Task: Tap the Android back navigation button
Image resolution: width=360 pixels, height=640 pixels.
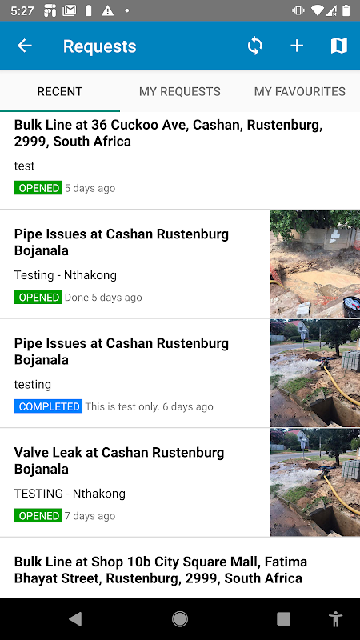Action: tap(75, 618)
